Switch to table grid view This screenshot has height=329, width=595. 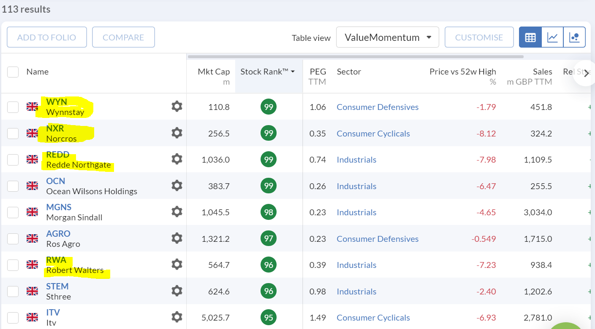(x=530, y=37)
